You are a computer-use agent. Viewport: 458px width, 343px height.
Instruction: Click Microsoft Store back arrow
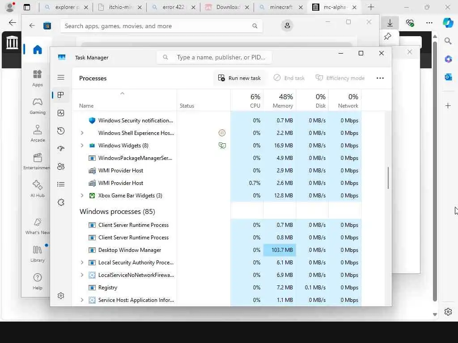(x=32, y=25)
